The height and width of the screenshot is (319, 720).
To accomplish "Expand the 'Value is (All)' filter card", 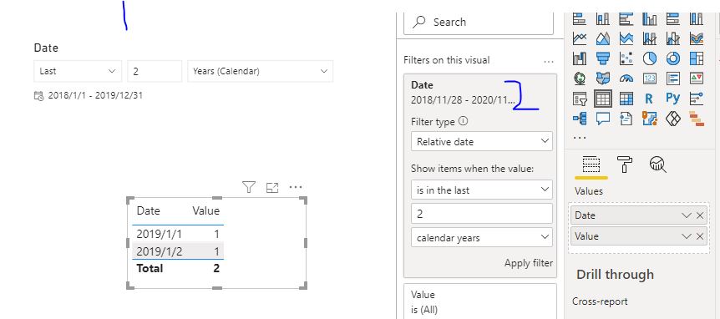I will coord(480,301).
